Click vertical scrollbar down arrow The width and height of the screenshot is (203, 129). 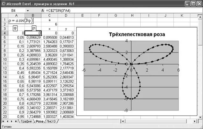(x=200, y=117)
